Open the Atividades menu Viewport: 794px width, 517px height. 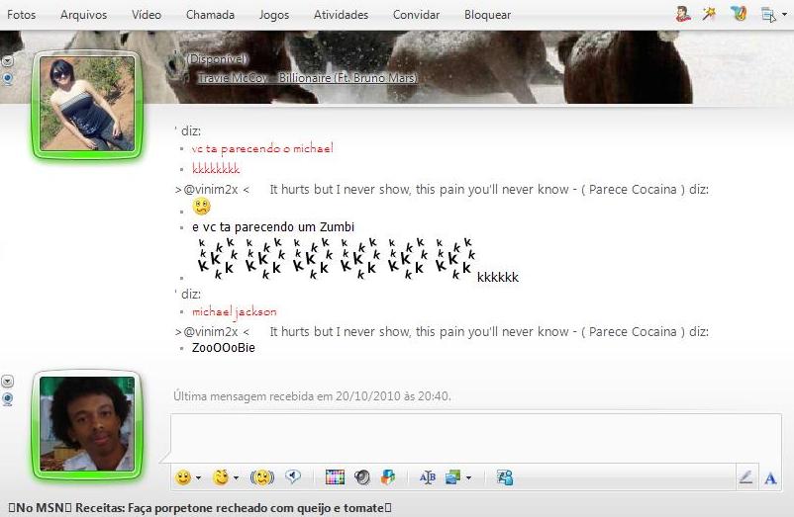(x=341, y=15)
